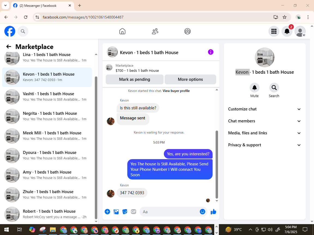Viewport: 314px width, 235px height.
Task: Open notifications bell with badge 2
Action: (287, 31)
